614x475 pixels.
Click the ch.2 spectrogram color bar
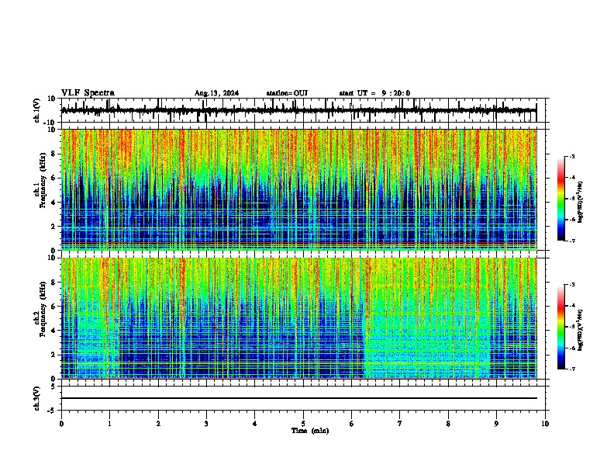coord(561,327)
